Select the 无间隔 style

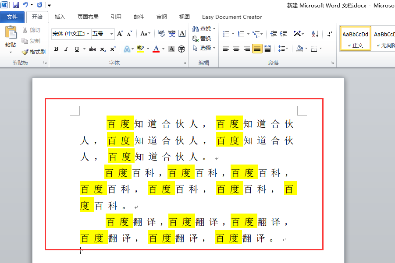(x=384, y=39)
